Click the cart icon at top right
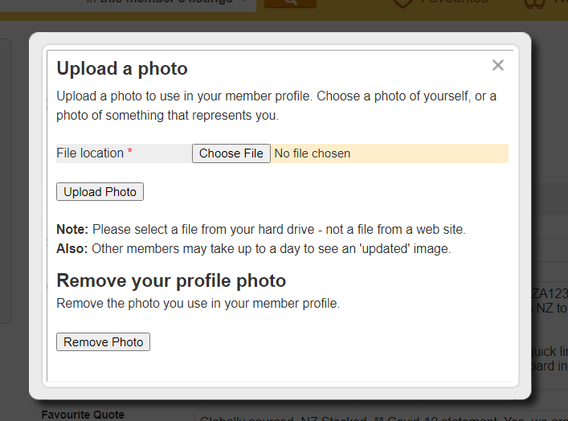568x421 pixels. 533,3
